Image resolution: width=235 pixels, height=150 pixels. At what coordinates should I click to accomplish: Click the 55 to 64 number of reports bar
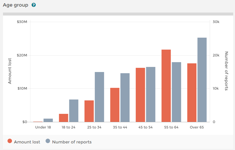[x=177, y=92]
